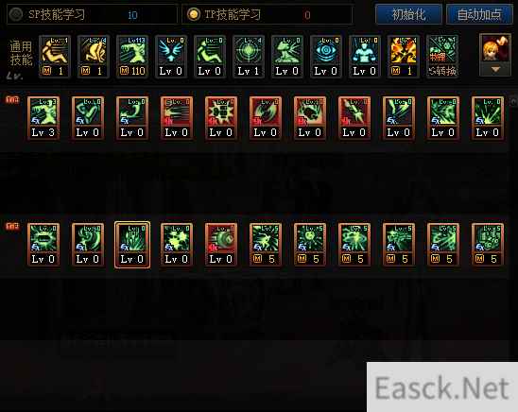
Task: Select the SP技能学习 radio option
Action: pos(15,14)
